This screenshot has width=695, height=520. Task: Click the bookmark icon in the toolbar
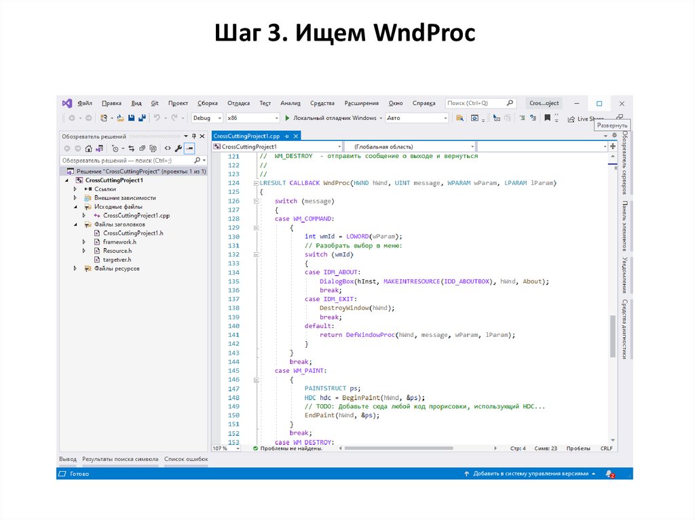point(548,118)
